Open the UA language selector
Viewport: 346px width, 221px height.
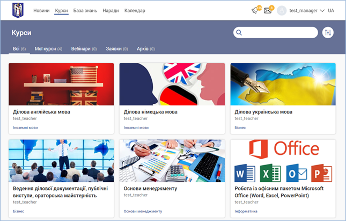click(331, 11)
